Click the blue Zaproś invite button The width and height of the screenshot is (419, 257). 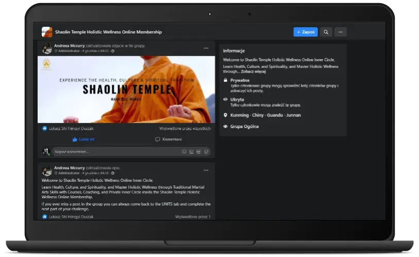click(x=306, y=32)
